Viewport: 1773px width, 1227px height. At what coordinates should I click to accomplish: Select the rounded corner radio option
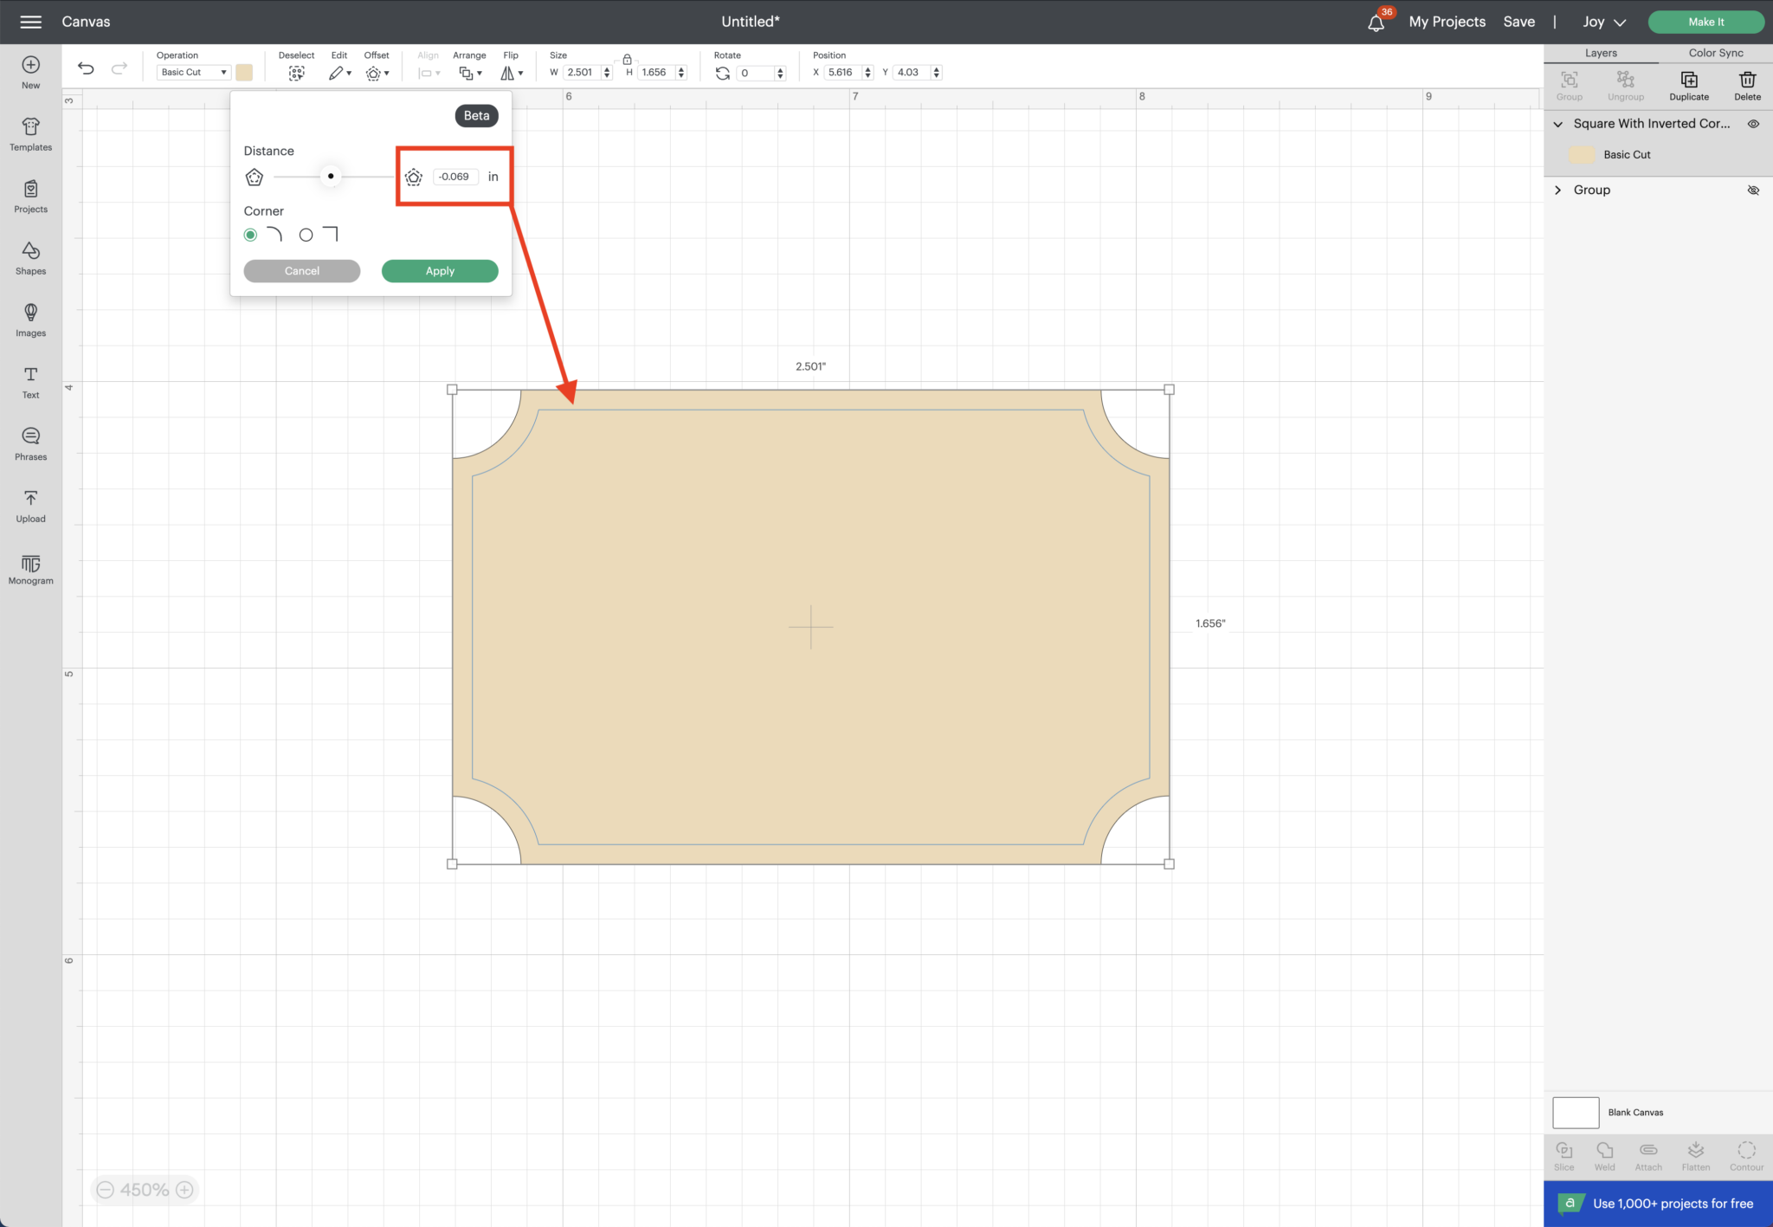pos(250,235)
